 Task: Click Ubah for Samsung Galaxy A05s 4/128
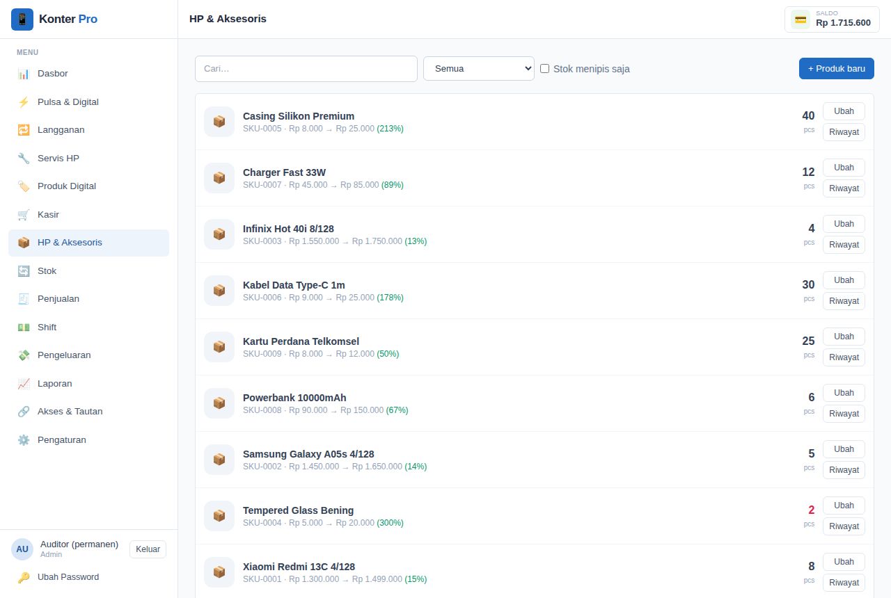844,449
